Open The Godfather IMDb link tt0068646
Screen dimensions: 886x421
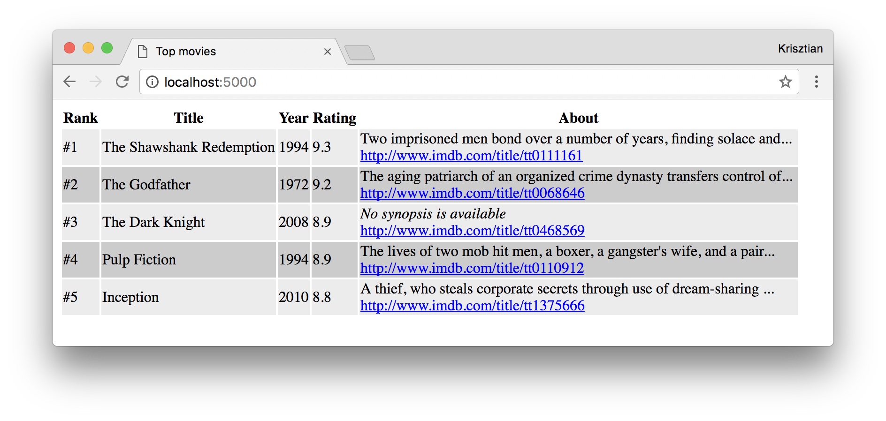click(x=472, y=193)
